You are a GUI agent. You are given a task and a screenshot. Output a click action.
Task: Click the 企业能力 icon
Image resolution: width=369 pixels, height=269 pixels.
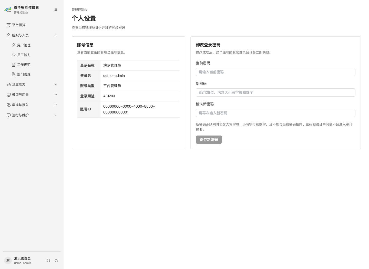coord(8,84)
